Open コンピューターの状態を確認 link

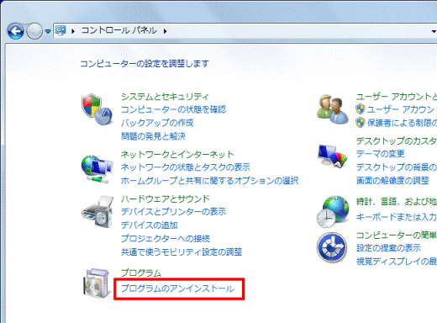[x=173, y=109]
